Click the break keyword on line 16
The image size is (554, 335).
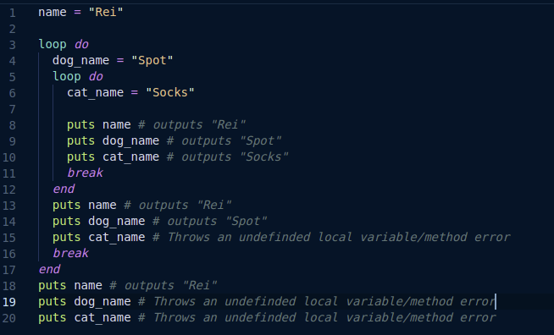[70, 253]
